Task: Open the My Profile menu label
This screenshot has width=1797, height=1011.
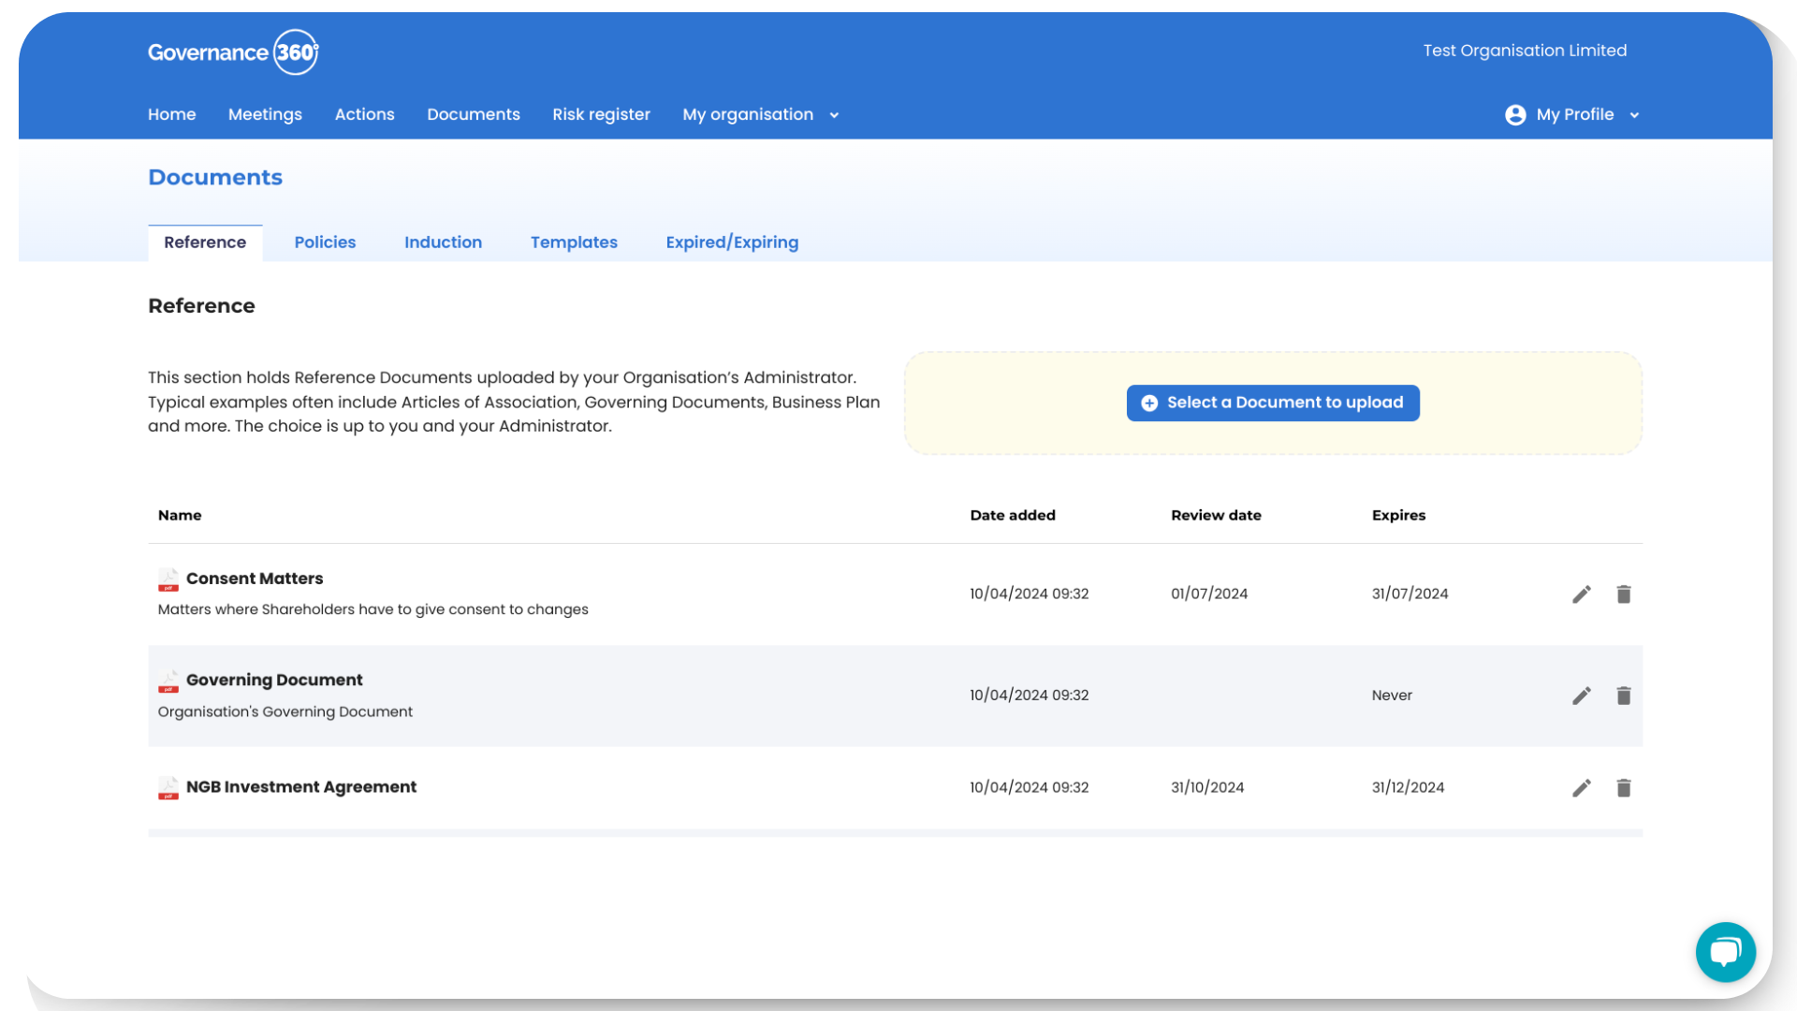Action: pos(1575,114)
